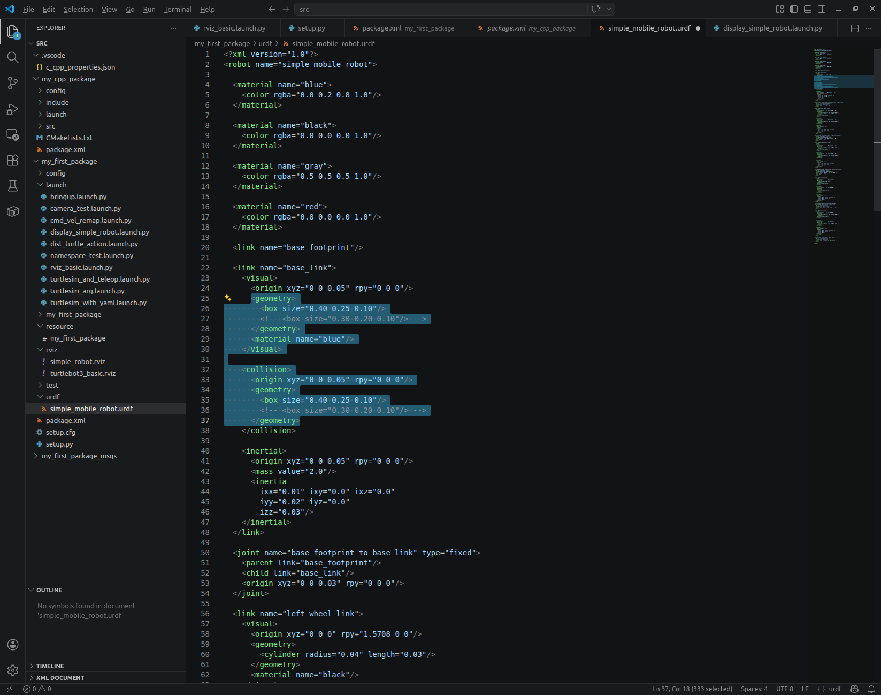The image size is (881, 695).
Task: Click the command center search box
Action: click(441, 9)
